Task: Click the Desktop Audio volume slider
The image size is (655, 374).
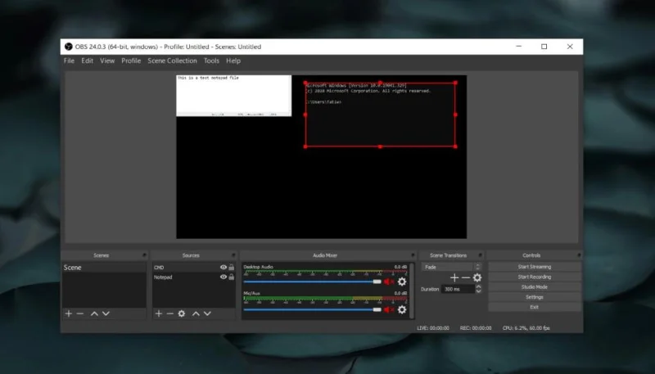Action: click(311, 282)
